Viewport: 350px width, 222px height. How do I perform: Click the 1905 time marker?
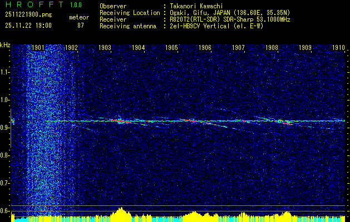tap(171, 47)
